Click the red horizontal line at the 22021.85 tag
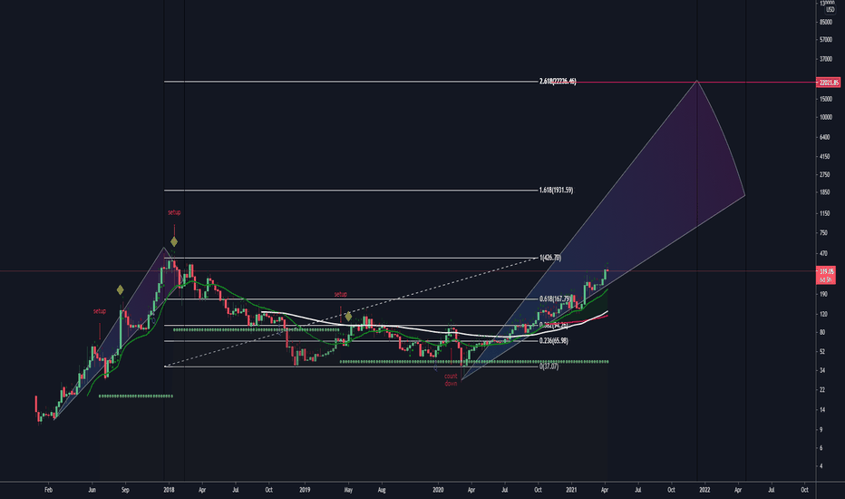Screen dimensions: 845x499 click(695, 83)
